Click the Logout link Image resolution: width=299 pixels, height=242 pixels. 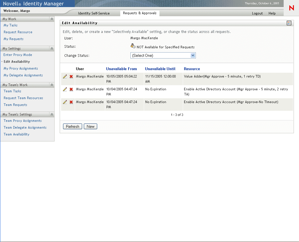[257, 13]
